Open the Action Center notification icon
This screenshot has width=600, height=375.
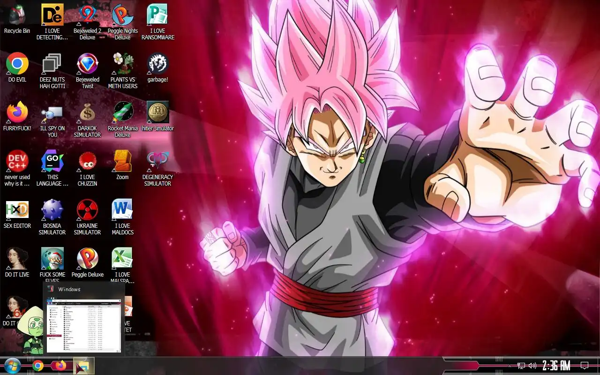[x=585, y=366]
